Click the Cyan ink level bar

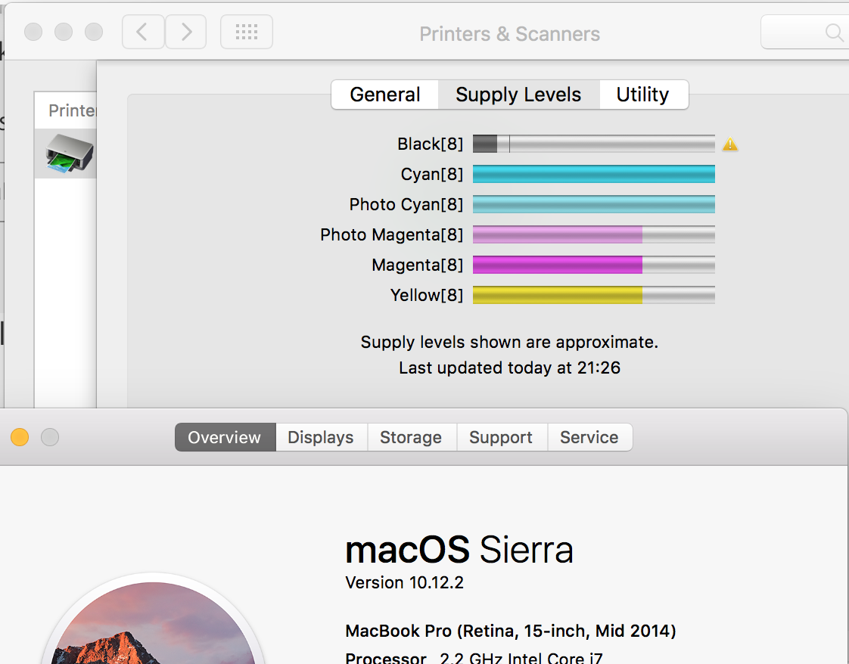click(x=593, y=174)
